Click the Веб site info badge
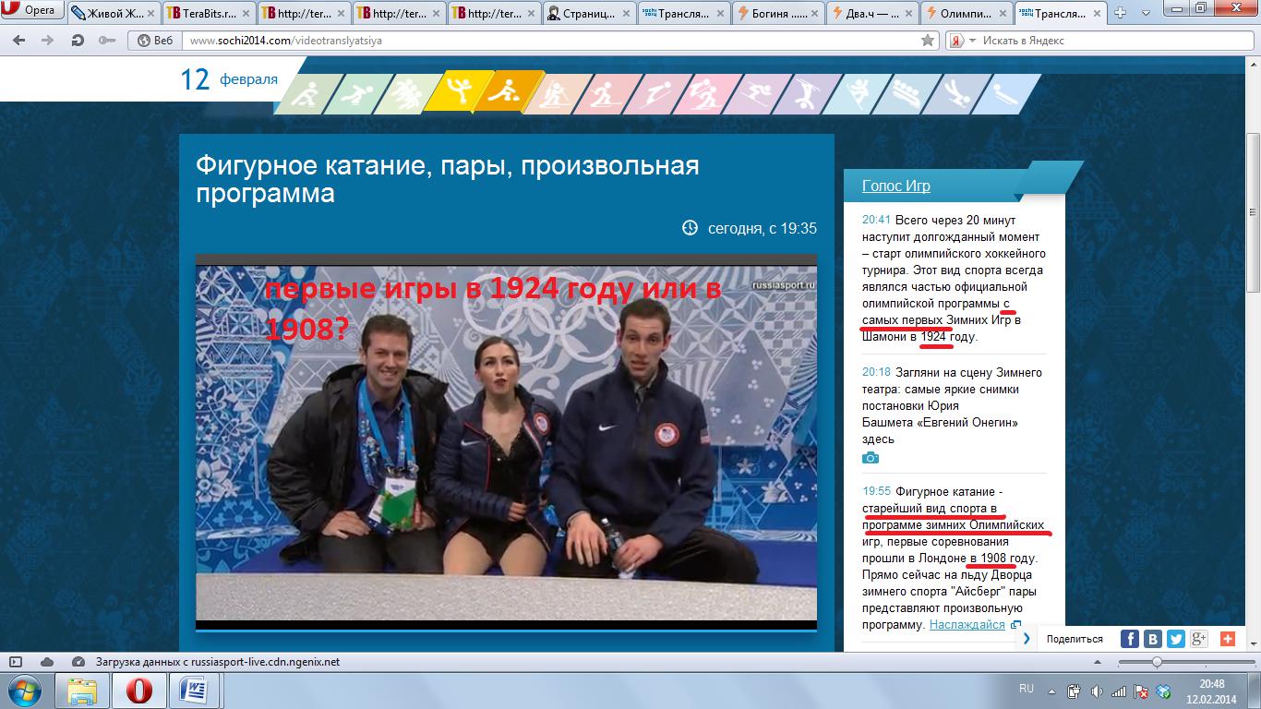Screen dimensions: 1261x709 (x=155, y=41)
